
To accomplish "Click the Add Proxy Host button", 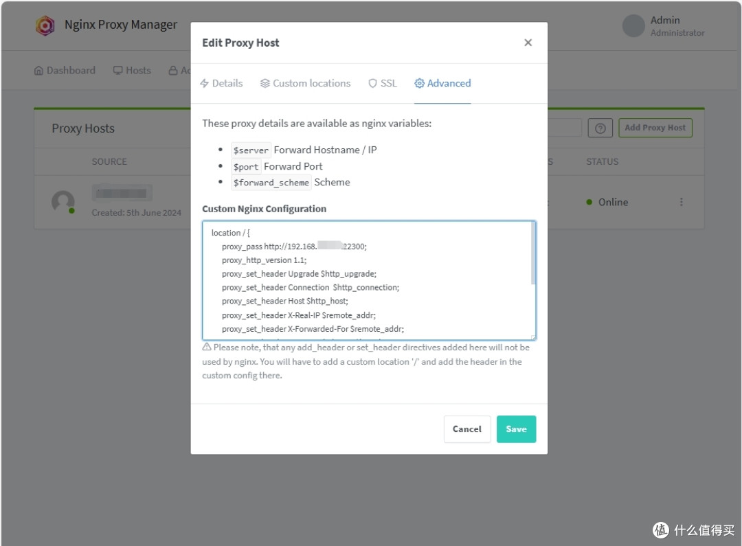I will click(x=654, y=128).
